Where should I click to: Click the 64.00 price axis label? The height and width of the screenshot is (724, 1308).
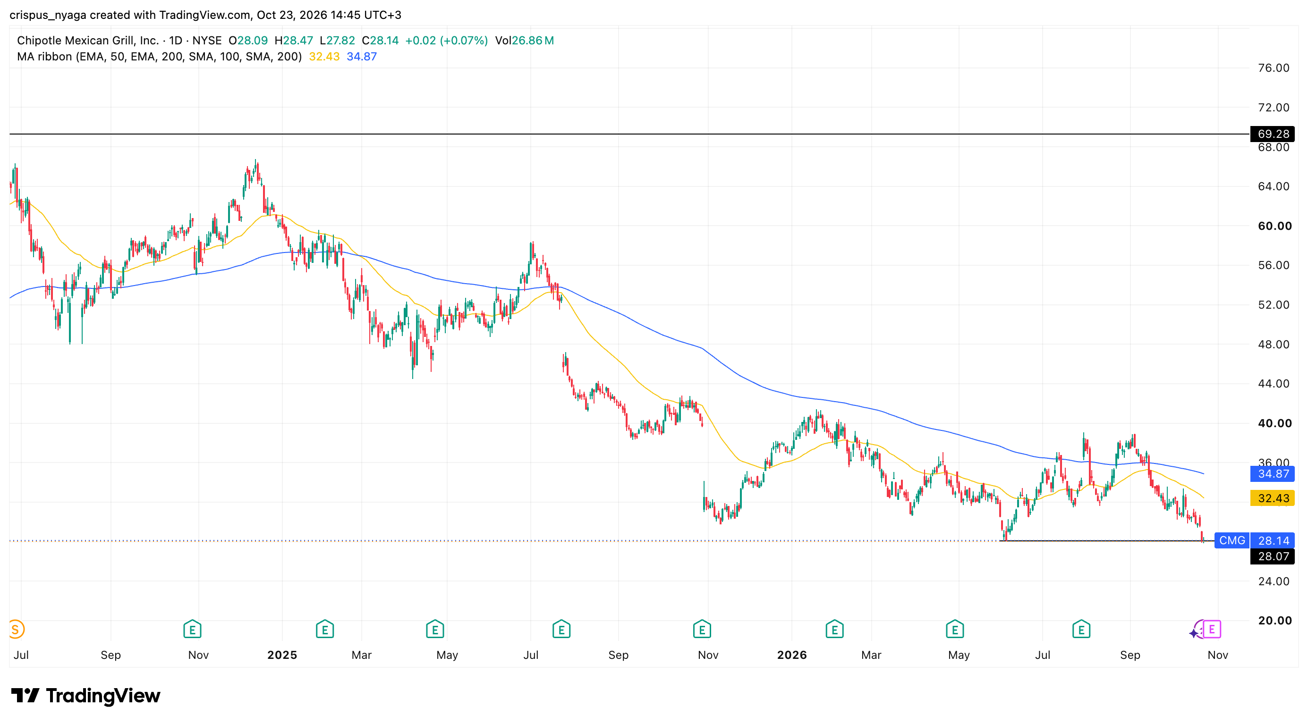pyautogui.click(x=1274, y=186)
